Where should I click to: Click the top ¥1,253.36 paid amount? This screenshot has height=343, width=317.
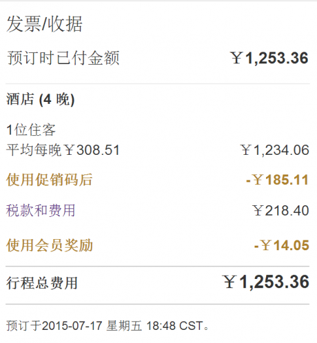269,58
